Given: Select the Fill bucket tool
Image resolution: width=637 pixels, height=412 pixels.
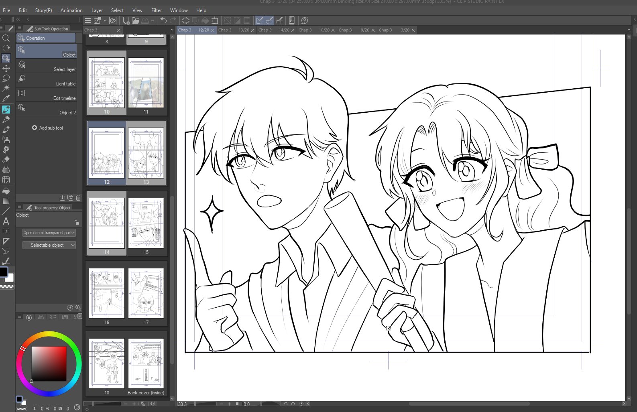Looking at the screenshot, I should pos(6,191).
